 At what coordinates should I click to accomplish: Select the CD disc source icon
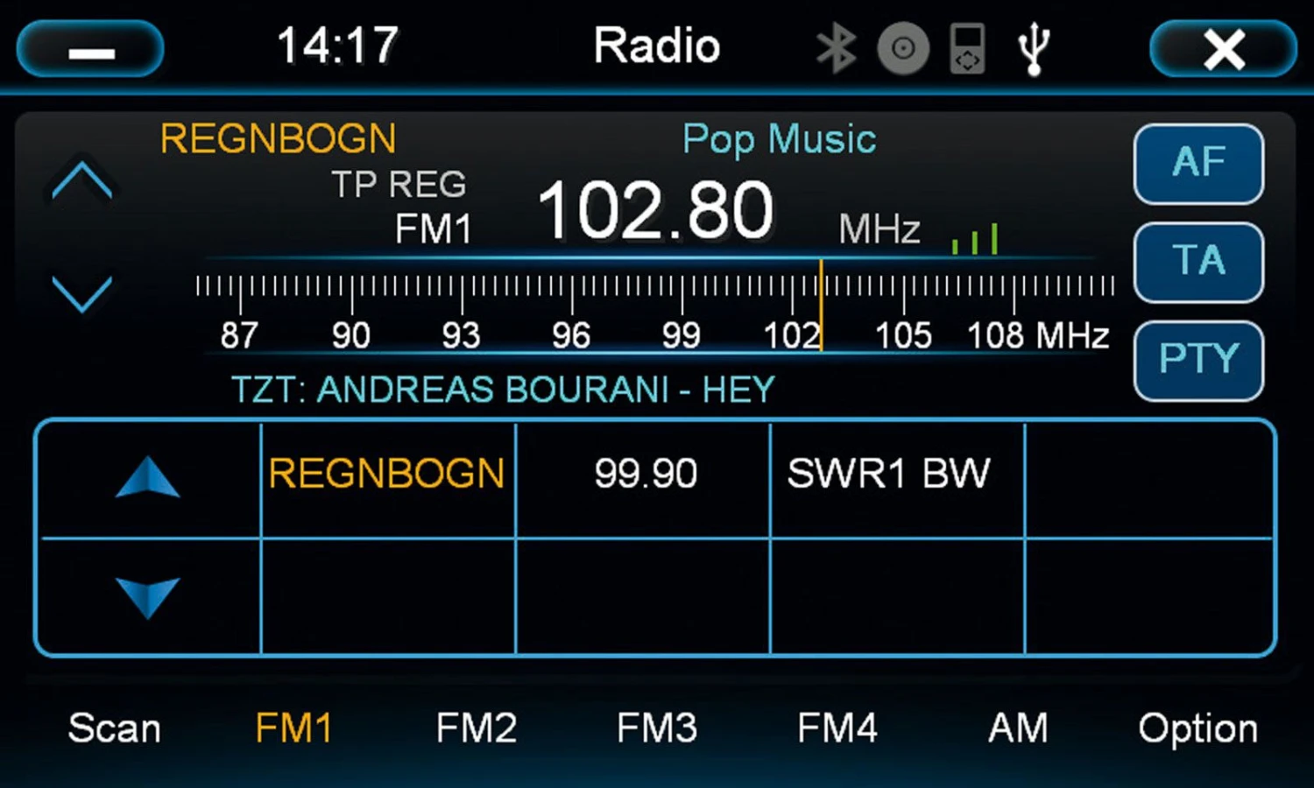point(902,48)
